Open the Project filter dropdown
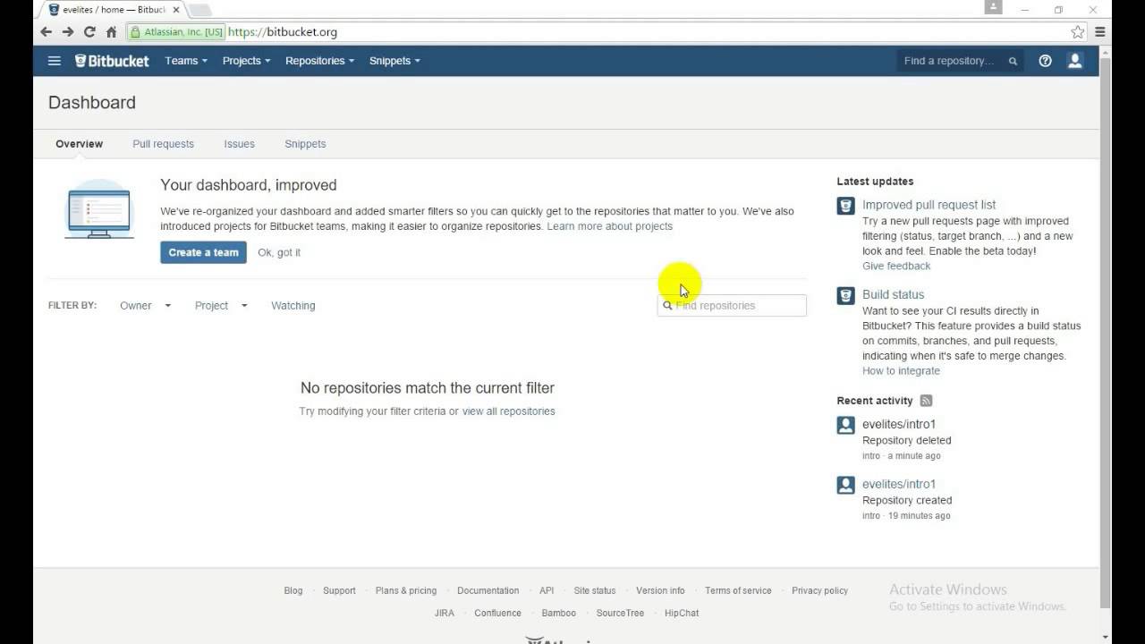Screen dimensions: 1145x644 click(x=221, y=306)
